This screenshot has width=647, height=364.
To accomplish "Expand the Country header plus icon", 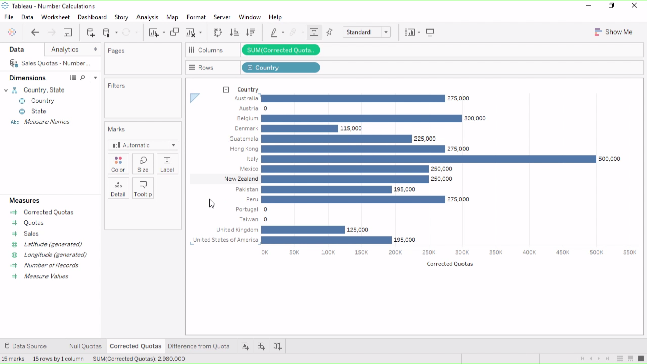I will 226,89.
